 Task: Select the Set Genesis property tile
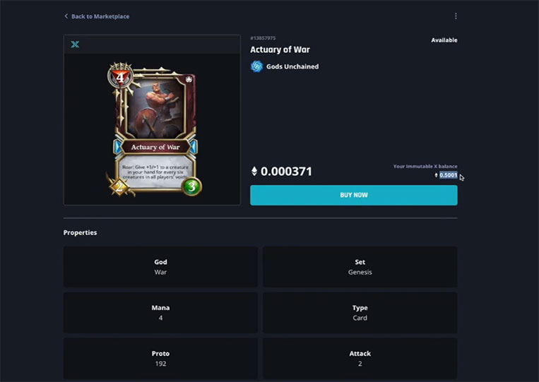(x=360, y=267)
